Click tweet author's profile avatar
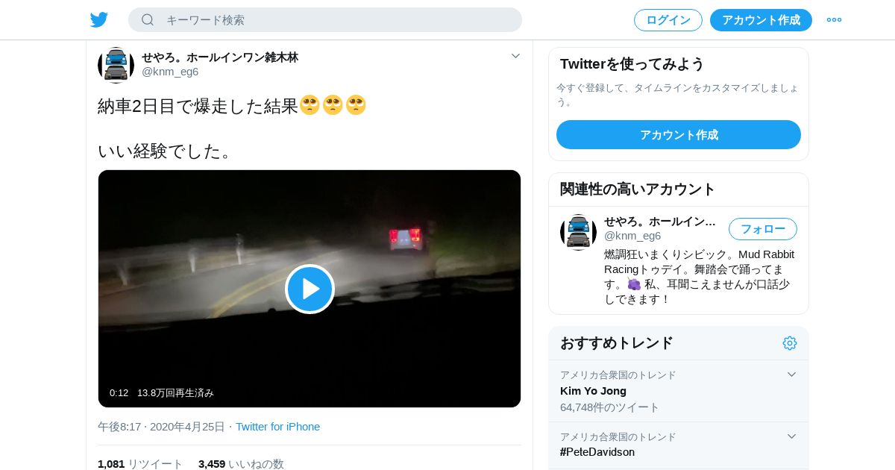The image size is (895, 470). 116,65
